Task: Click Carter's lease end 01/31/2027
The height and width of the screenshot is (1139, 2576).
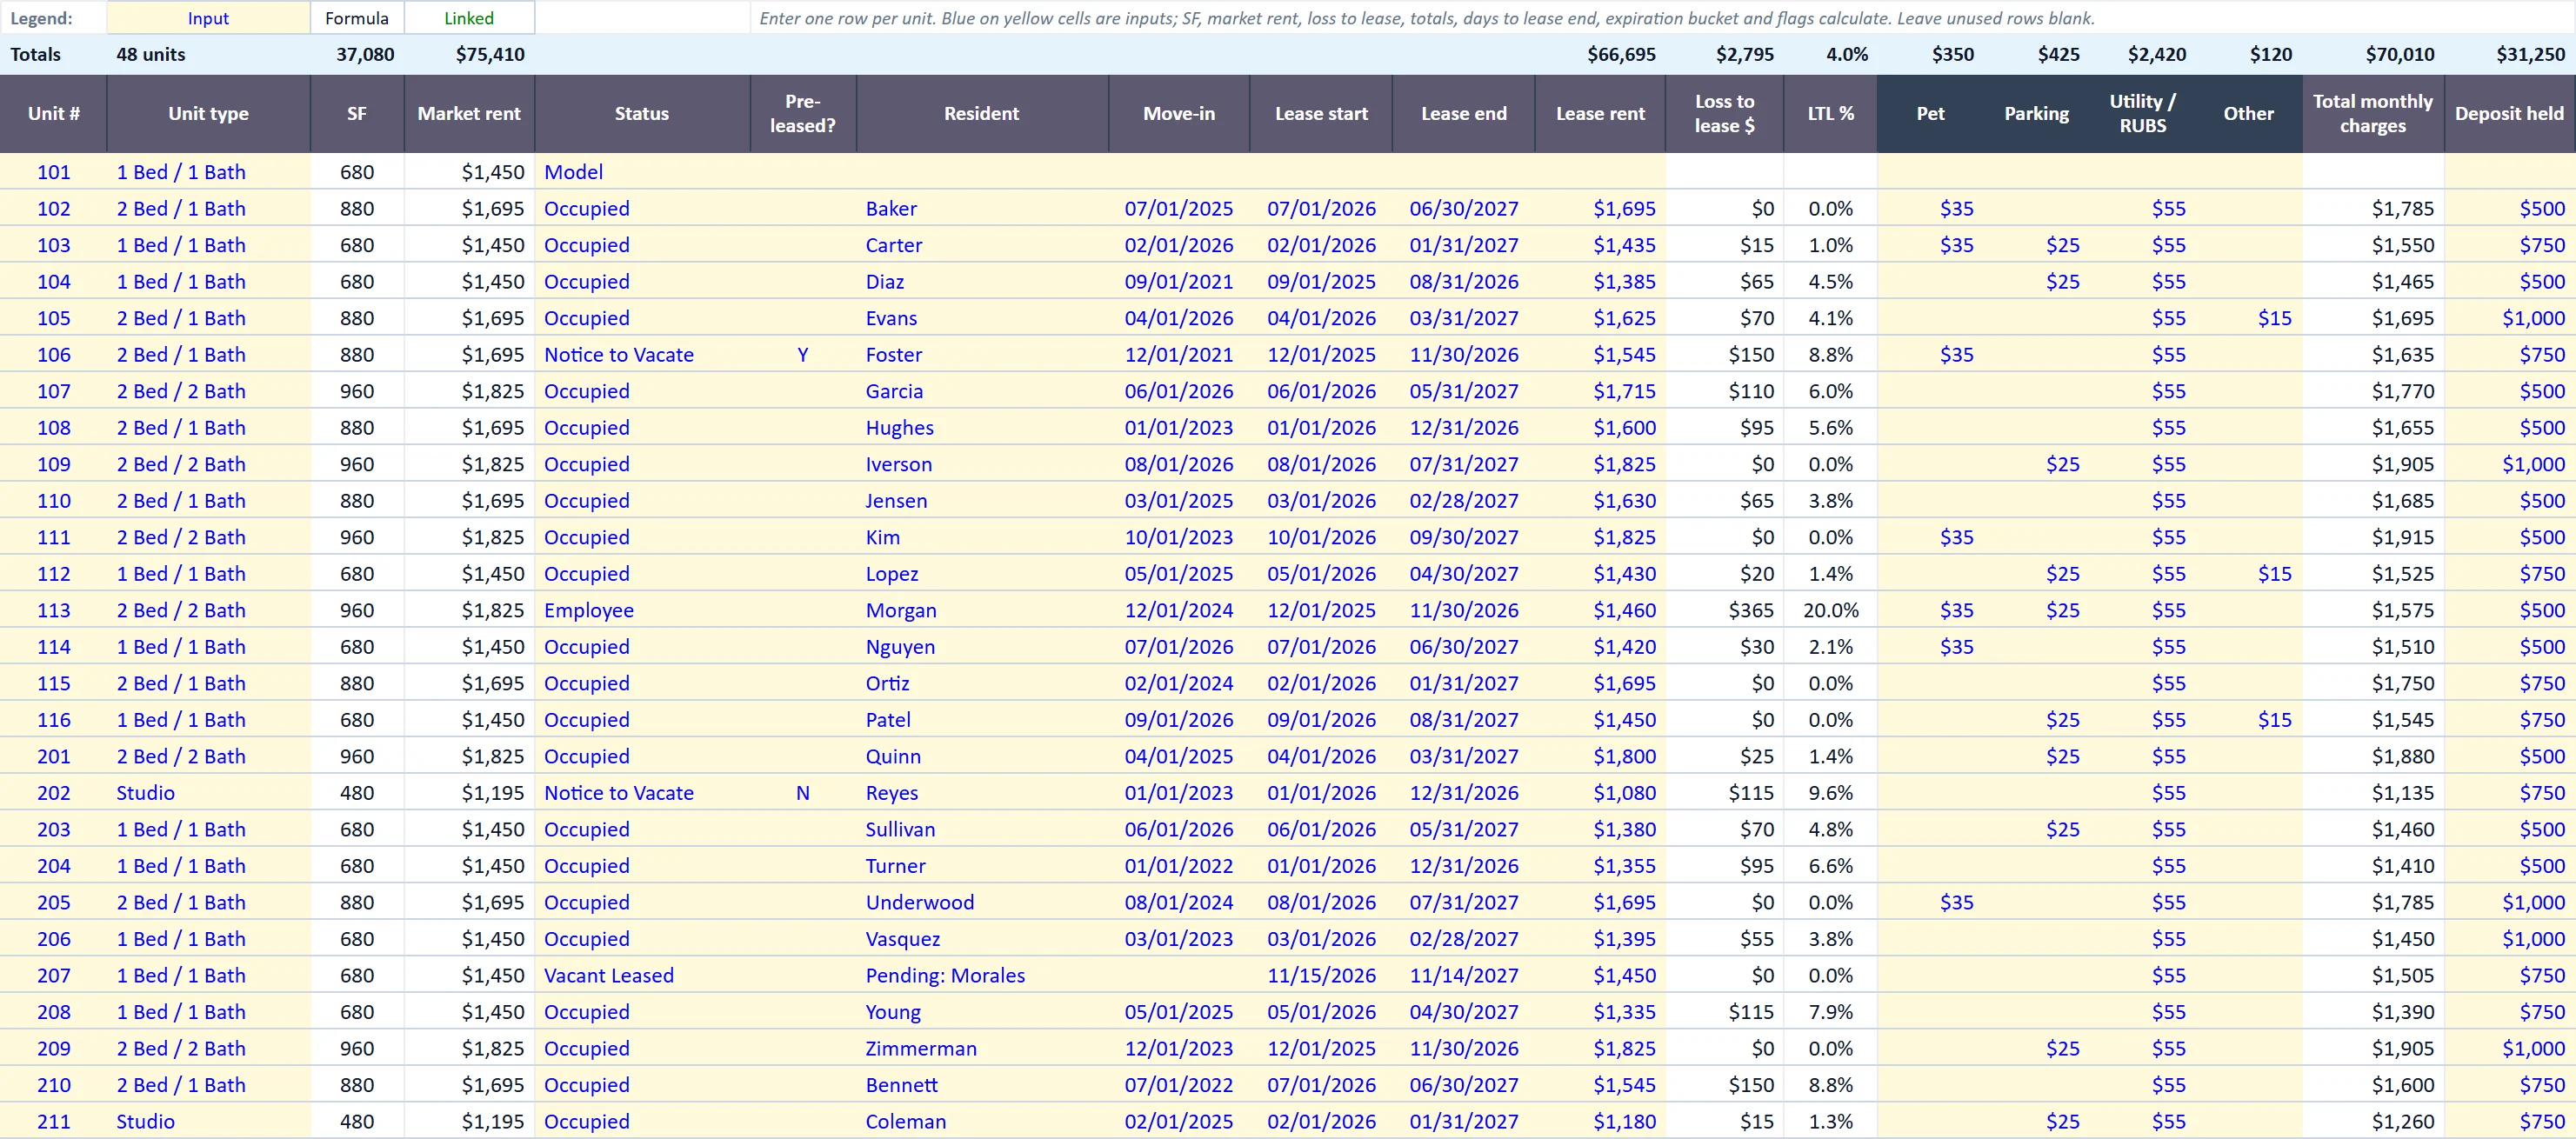Action: pyautogui.click(x=1464, y=245)
